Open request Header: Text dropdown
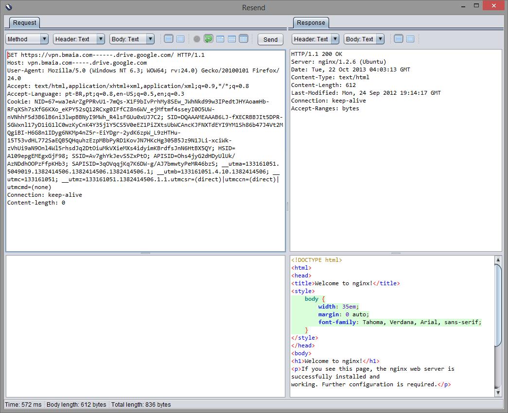Screen dimensions: 508x413 click(79, 39)
